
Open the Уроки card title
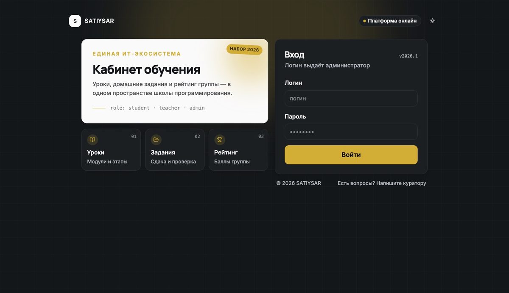(x=95, y=152)
